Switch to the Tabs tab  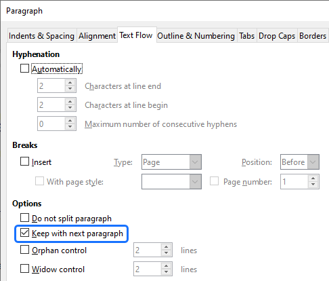(x=247, y=36)
